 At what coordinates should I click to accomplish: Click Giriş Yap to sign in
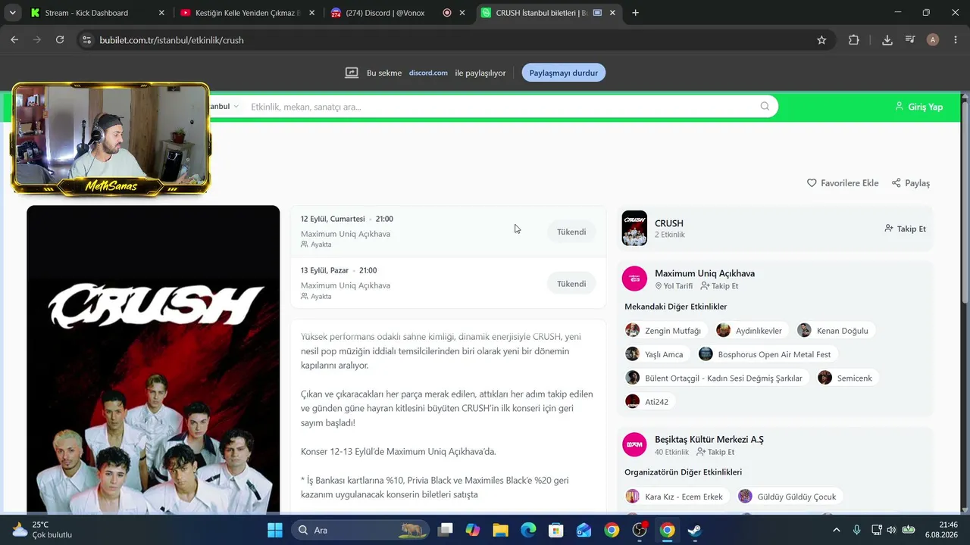(918, 107)
